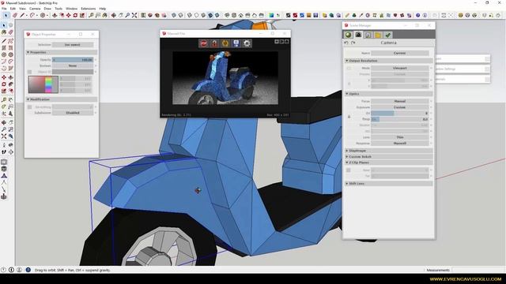Click the camera Name field showing Current
The height and width of the screenshot is (284, 506).
(x=400, y=53)
